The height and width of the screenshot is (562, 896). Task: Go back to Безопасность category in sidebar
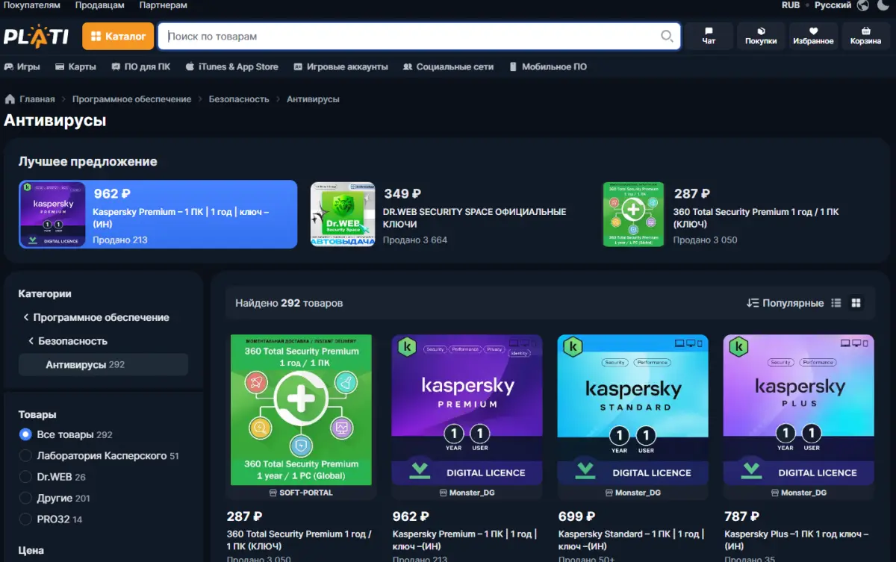pos(68,341)
